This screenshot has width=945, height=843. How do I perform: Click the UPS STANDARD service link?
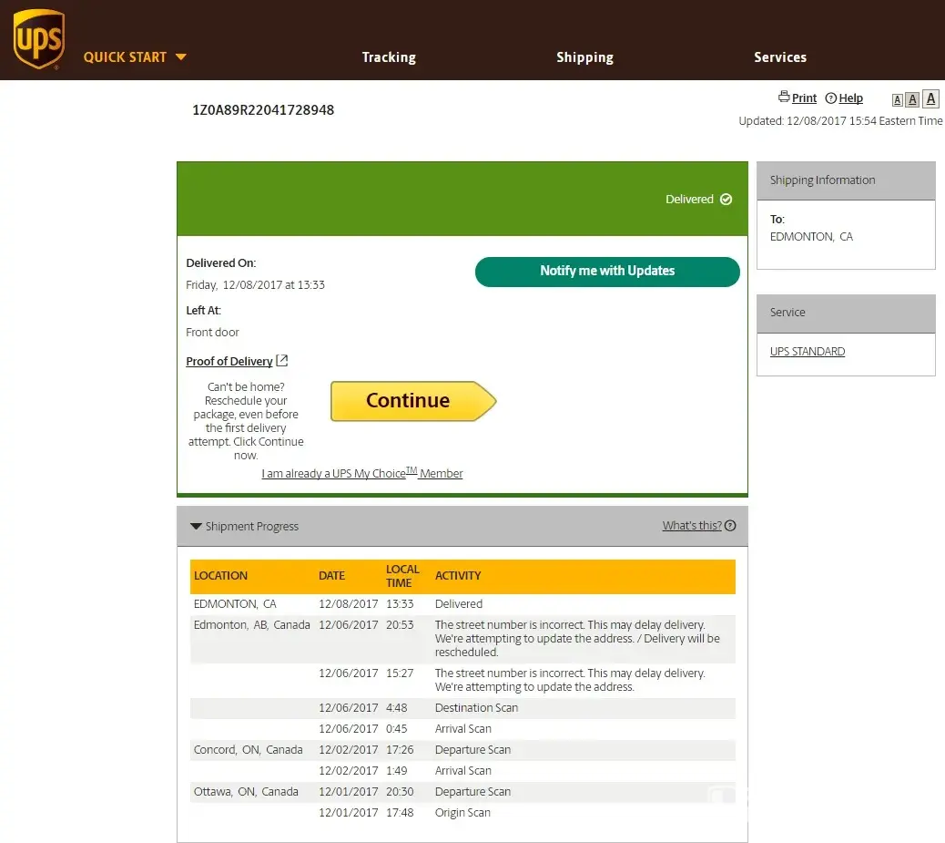808,352
